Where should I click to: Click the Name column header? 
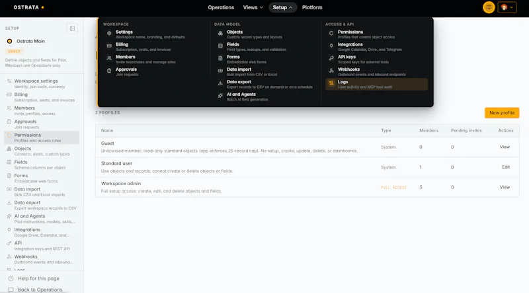click(x=107, y=130)
